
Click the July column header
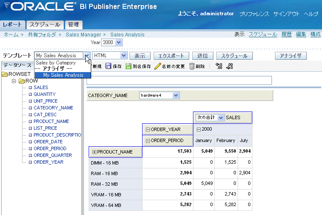pos(244,140)
